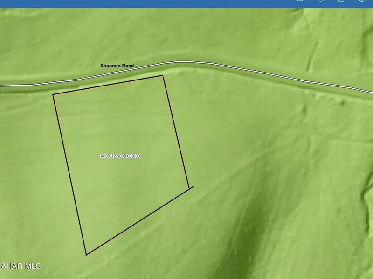Click the parcel's southeast diagonal boundary line
Screen dimensions: 373x279
pos(138,222)
